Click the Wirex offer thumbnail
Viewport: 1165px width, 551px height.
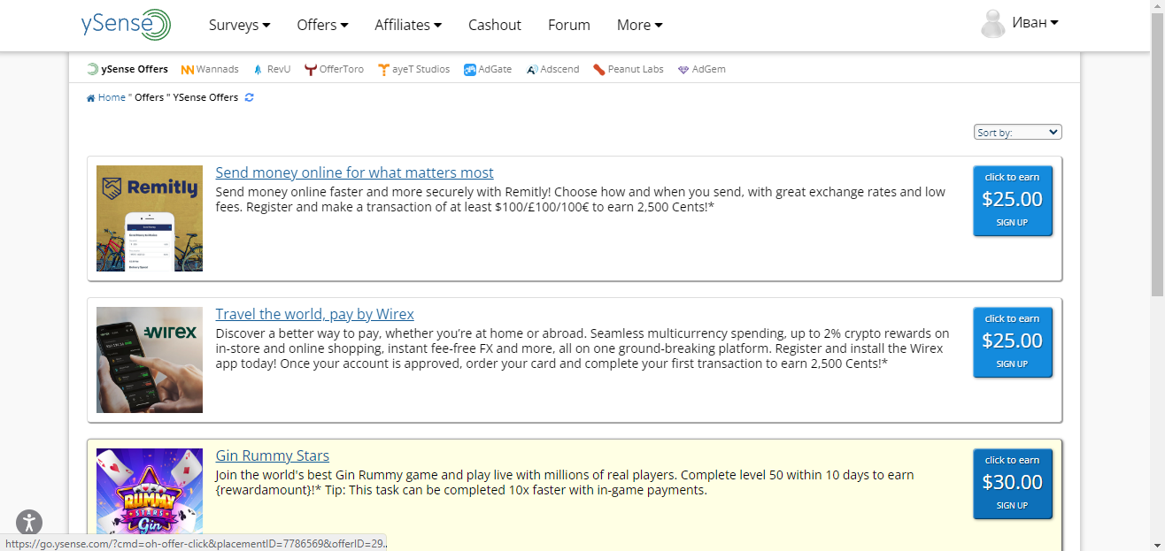point(150,360)
